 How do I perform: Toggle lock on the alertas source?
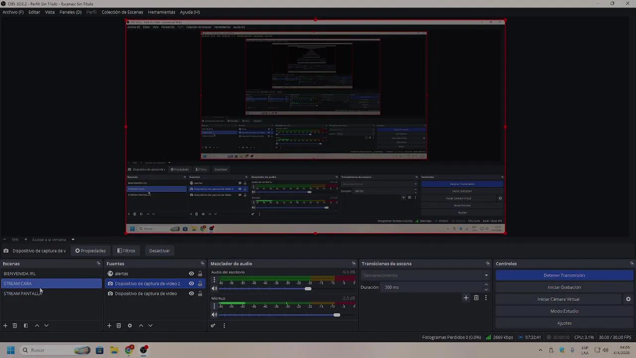pyautogui.click(x=200, y=273)
